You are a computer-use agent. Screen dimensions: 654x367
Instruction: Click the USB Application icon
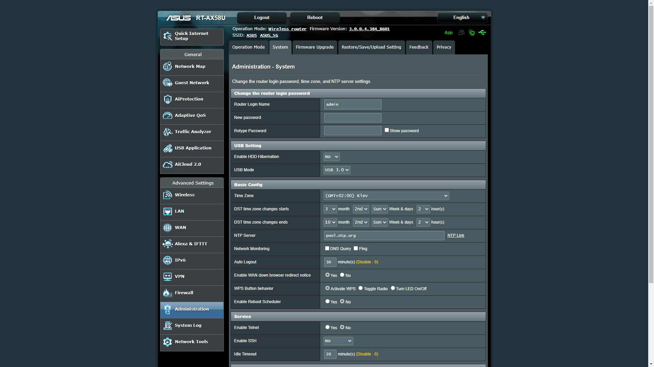[x=167, y=148]
